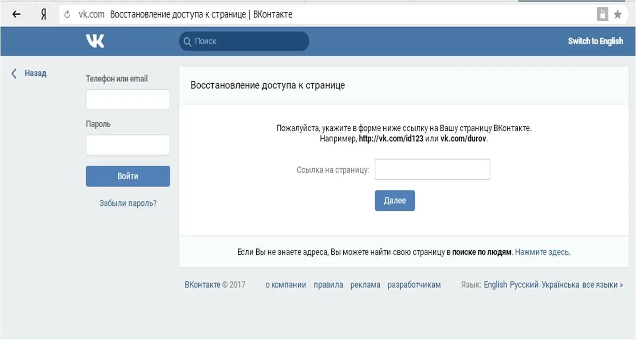Image resolution: width=636 pixels, height=340 pixels.
Task: Click the Телефон или email field
Action: click(x=128, y=99)
